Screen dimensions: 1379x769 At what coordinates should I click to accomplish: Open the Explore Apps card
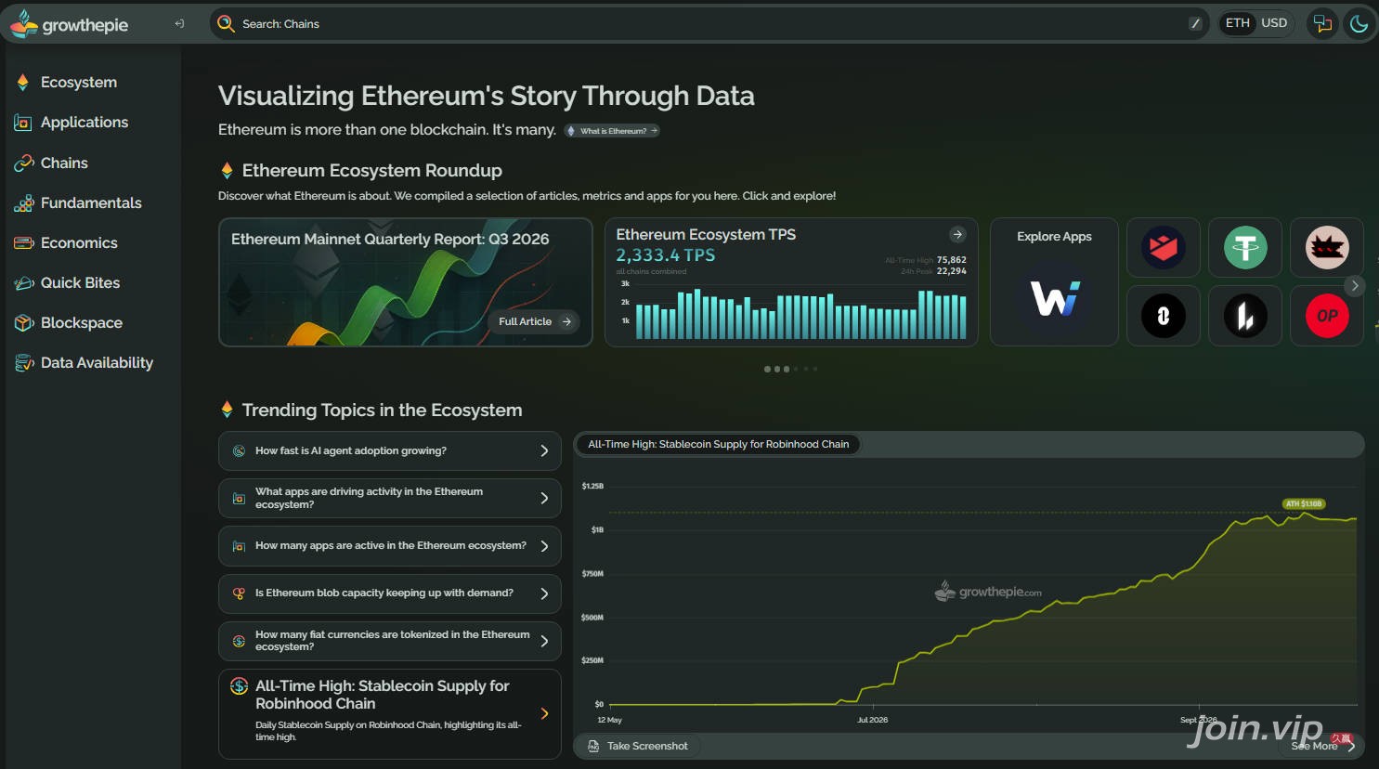coord(1054,282)
